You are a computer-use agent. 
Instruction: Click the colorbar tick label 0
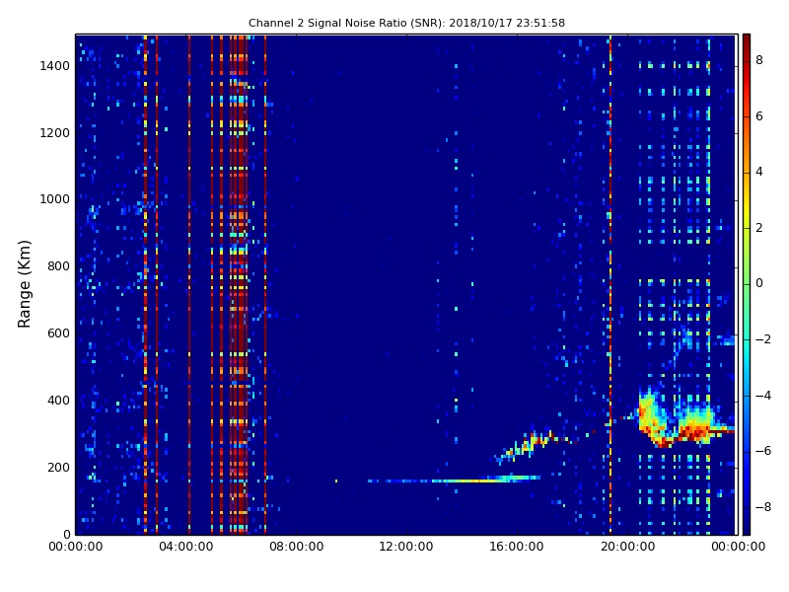point(759,283)
